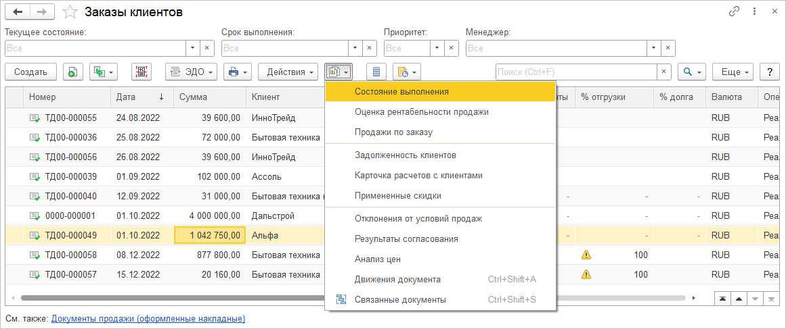Click the back navigation arrow
786x329 pixels.
(x=18, y=12)
